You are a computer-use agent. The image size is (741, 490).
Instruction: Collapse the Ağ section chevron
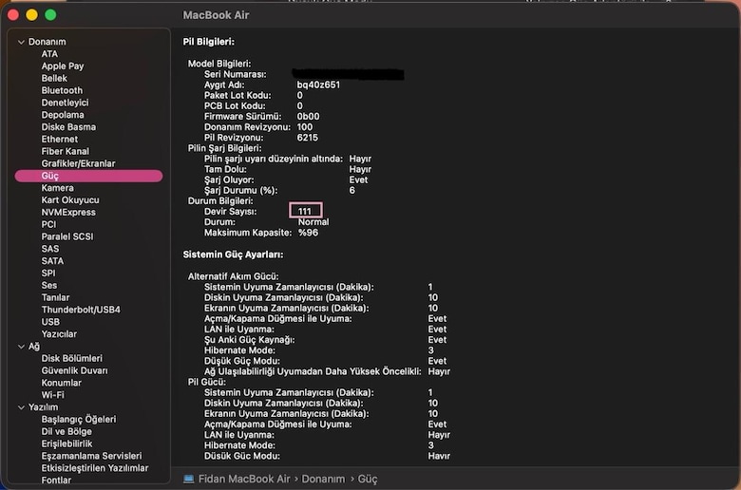(21, 347)
